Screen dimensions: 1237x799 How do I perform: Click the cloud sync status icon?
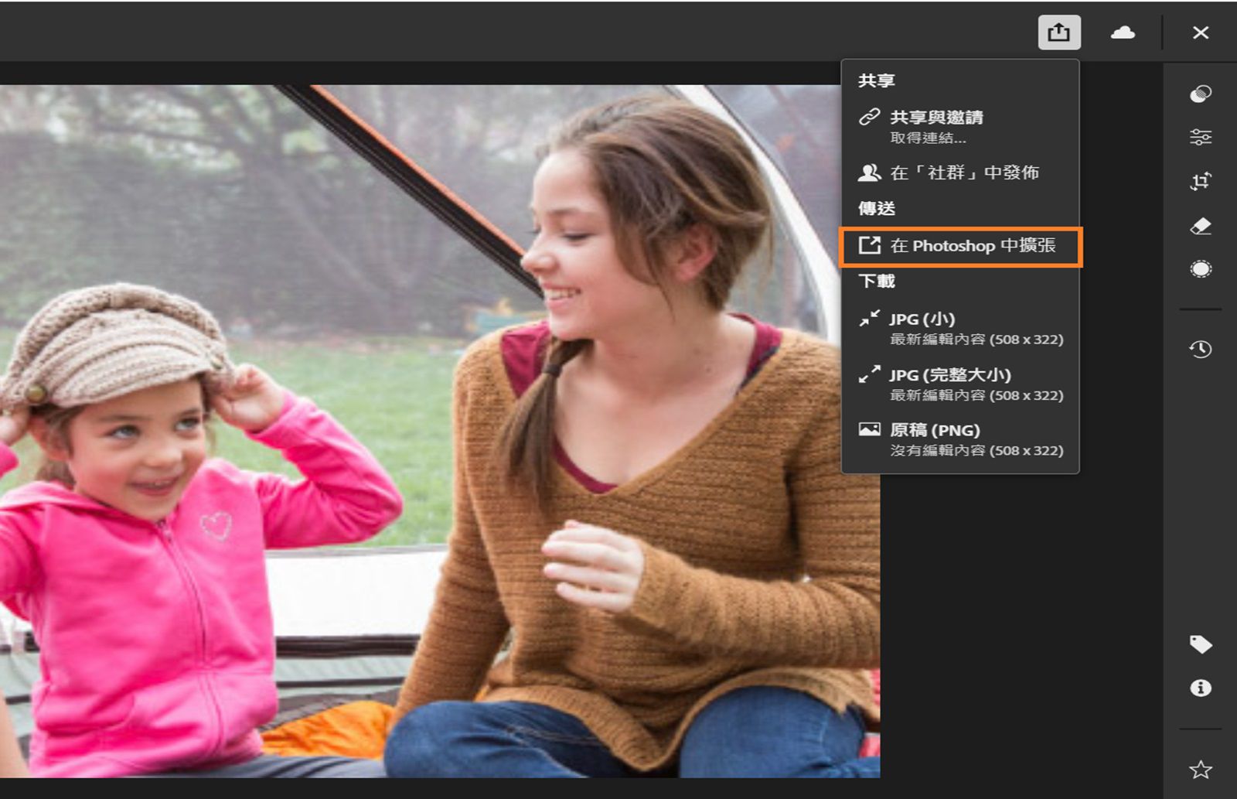(x=1123, y=32)
